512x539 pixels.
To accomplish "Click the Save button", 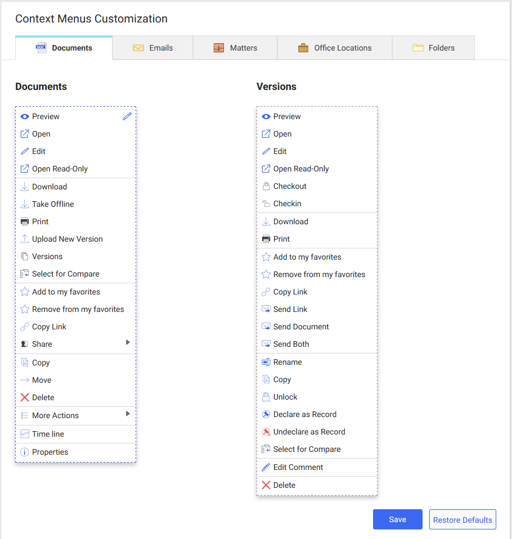I will click(x=397, y=519).
